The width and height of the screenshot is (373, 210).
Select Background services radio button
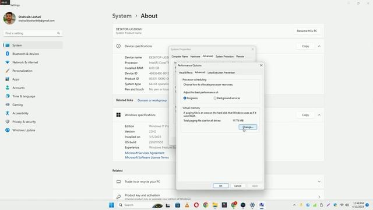click(215, 98)
